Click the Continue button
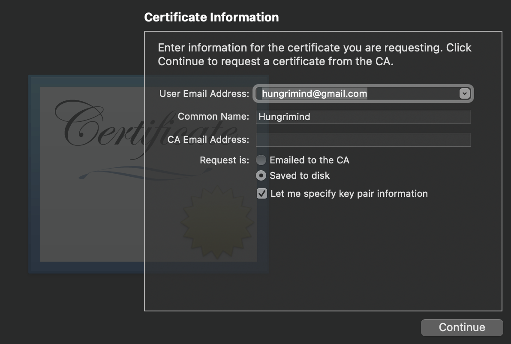Image resolution: width=511 pixels, height=344 pixels. (462, 327)
